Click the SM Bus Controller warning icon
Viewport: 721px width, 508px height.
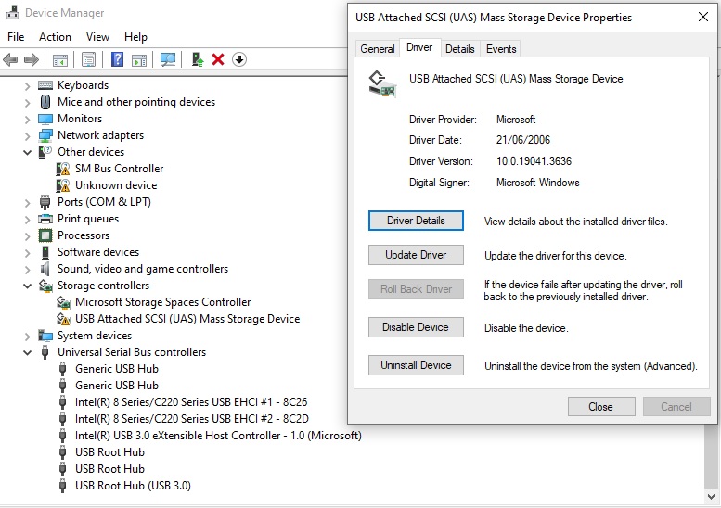[x=62, y=169]
